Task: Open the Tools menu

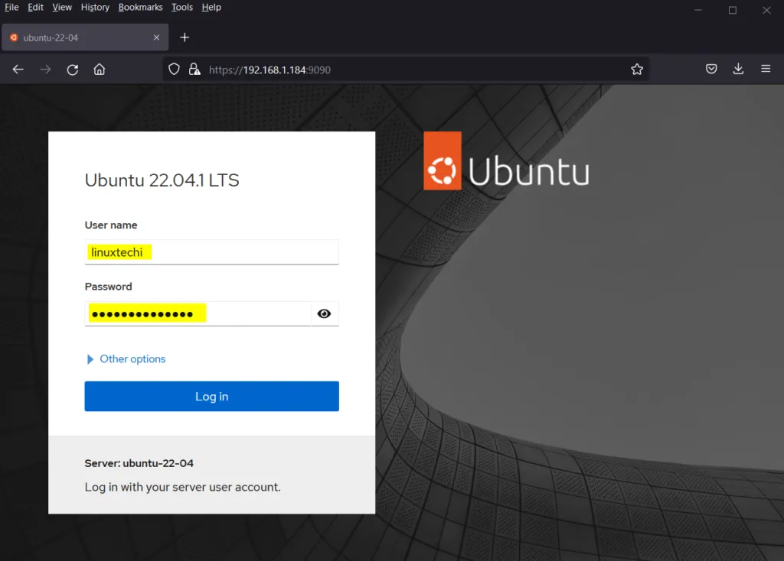Action: 182,8
